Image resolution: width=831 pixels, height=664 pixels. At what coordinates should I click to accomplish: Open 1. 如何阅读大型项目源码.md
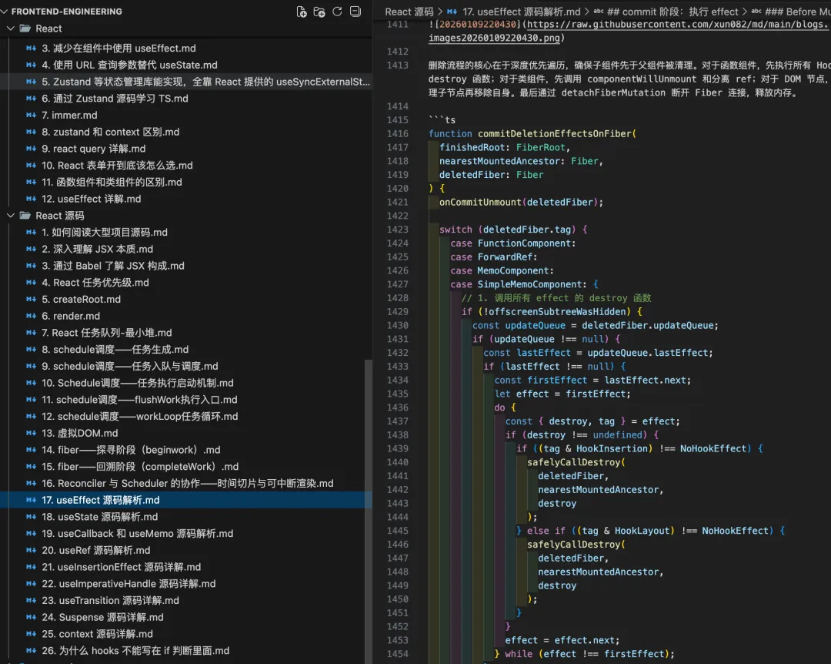[x=186, y=232]
